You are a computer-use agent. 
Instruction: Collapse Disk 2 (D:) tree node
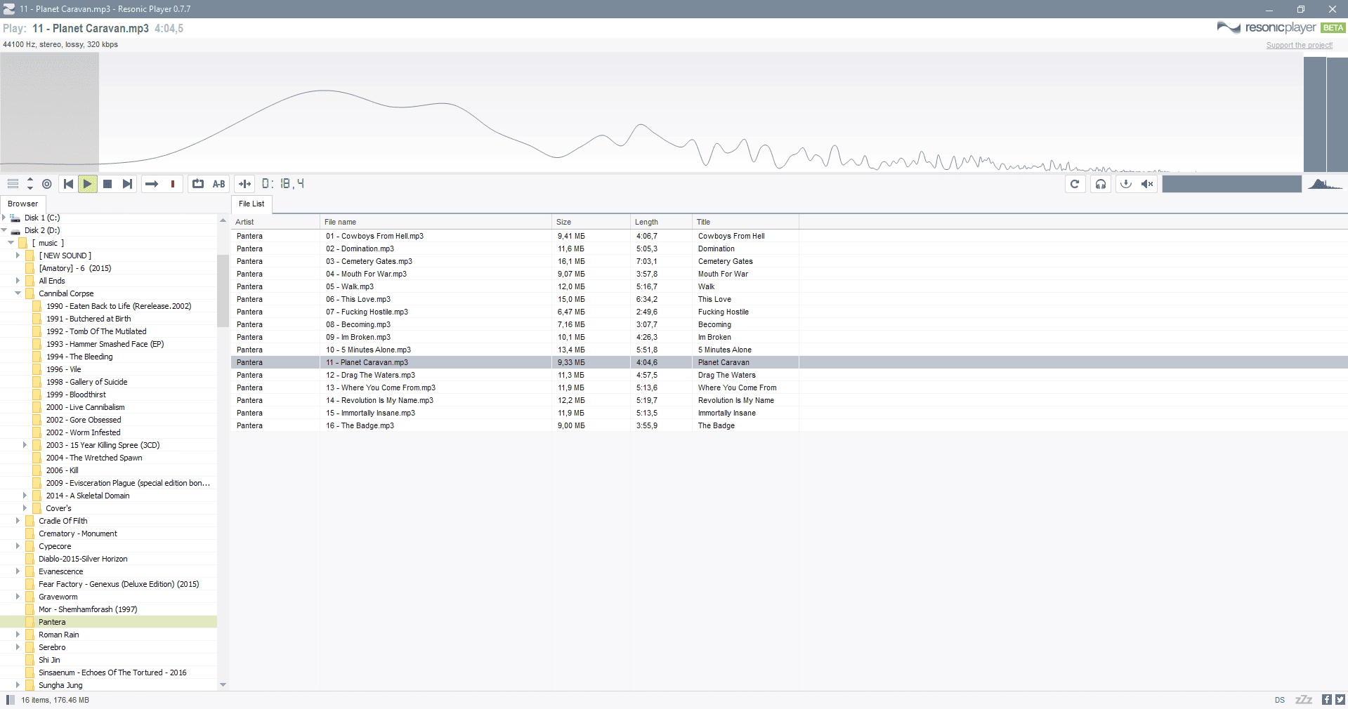click(4, 230)
